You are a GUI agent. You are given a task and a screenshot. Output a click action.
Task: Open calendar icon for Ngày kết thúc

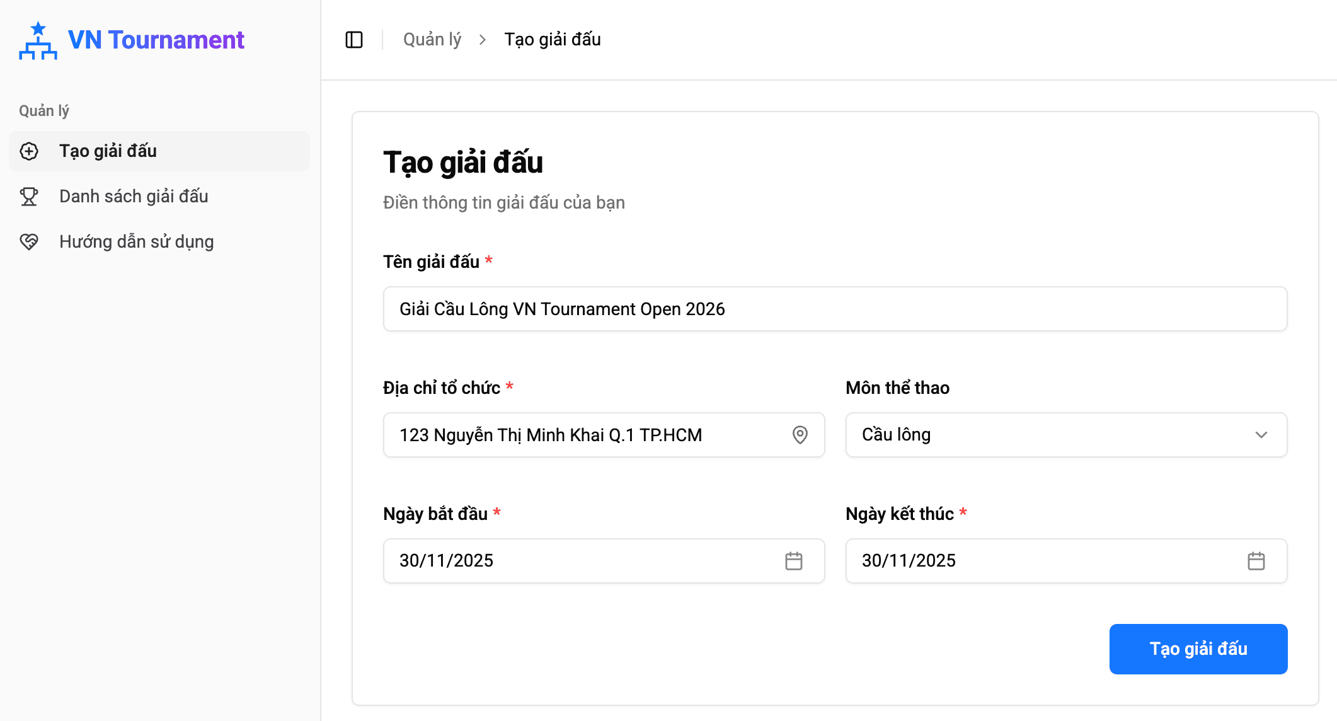click(x=1256, y=561)
